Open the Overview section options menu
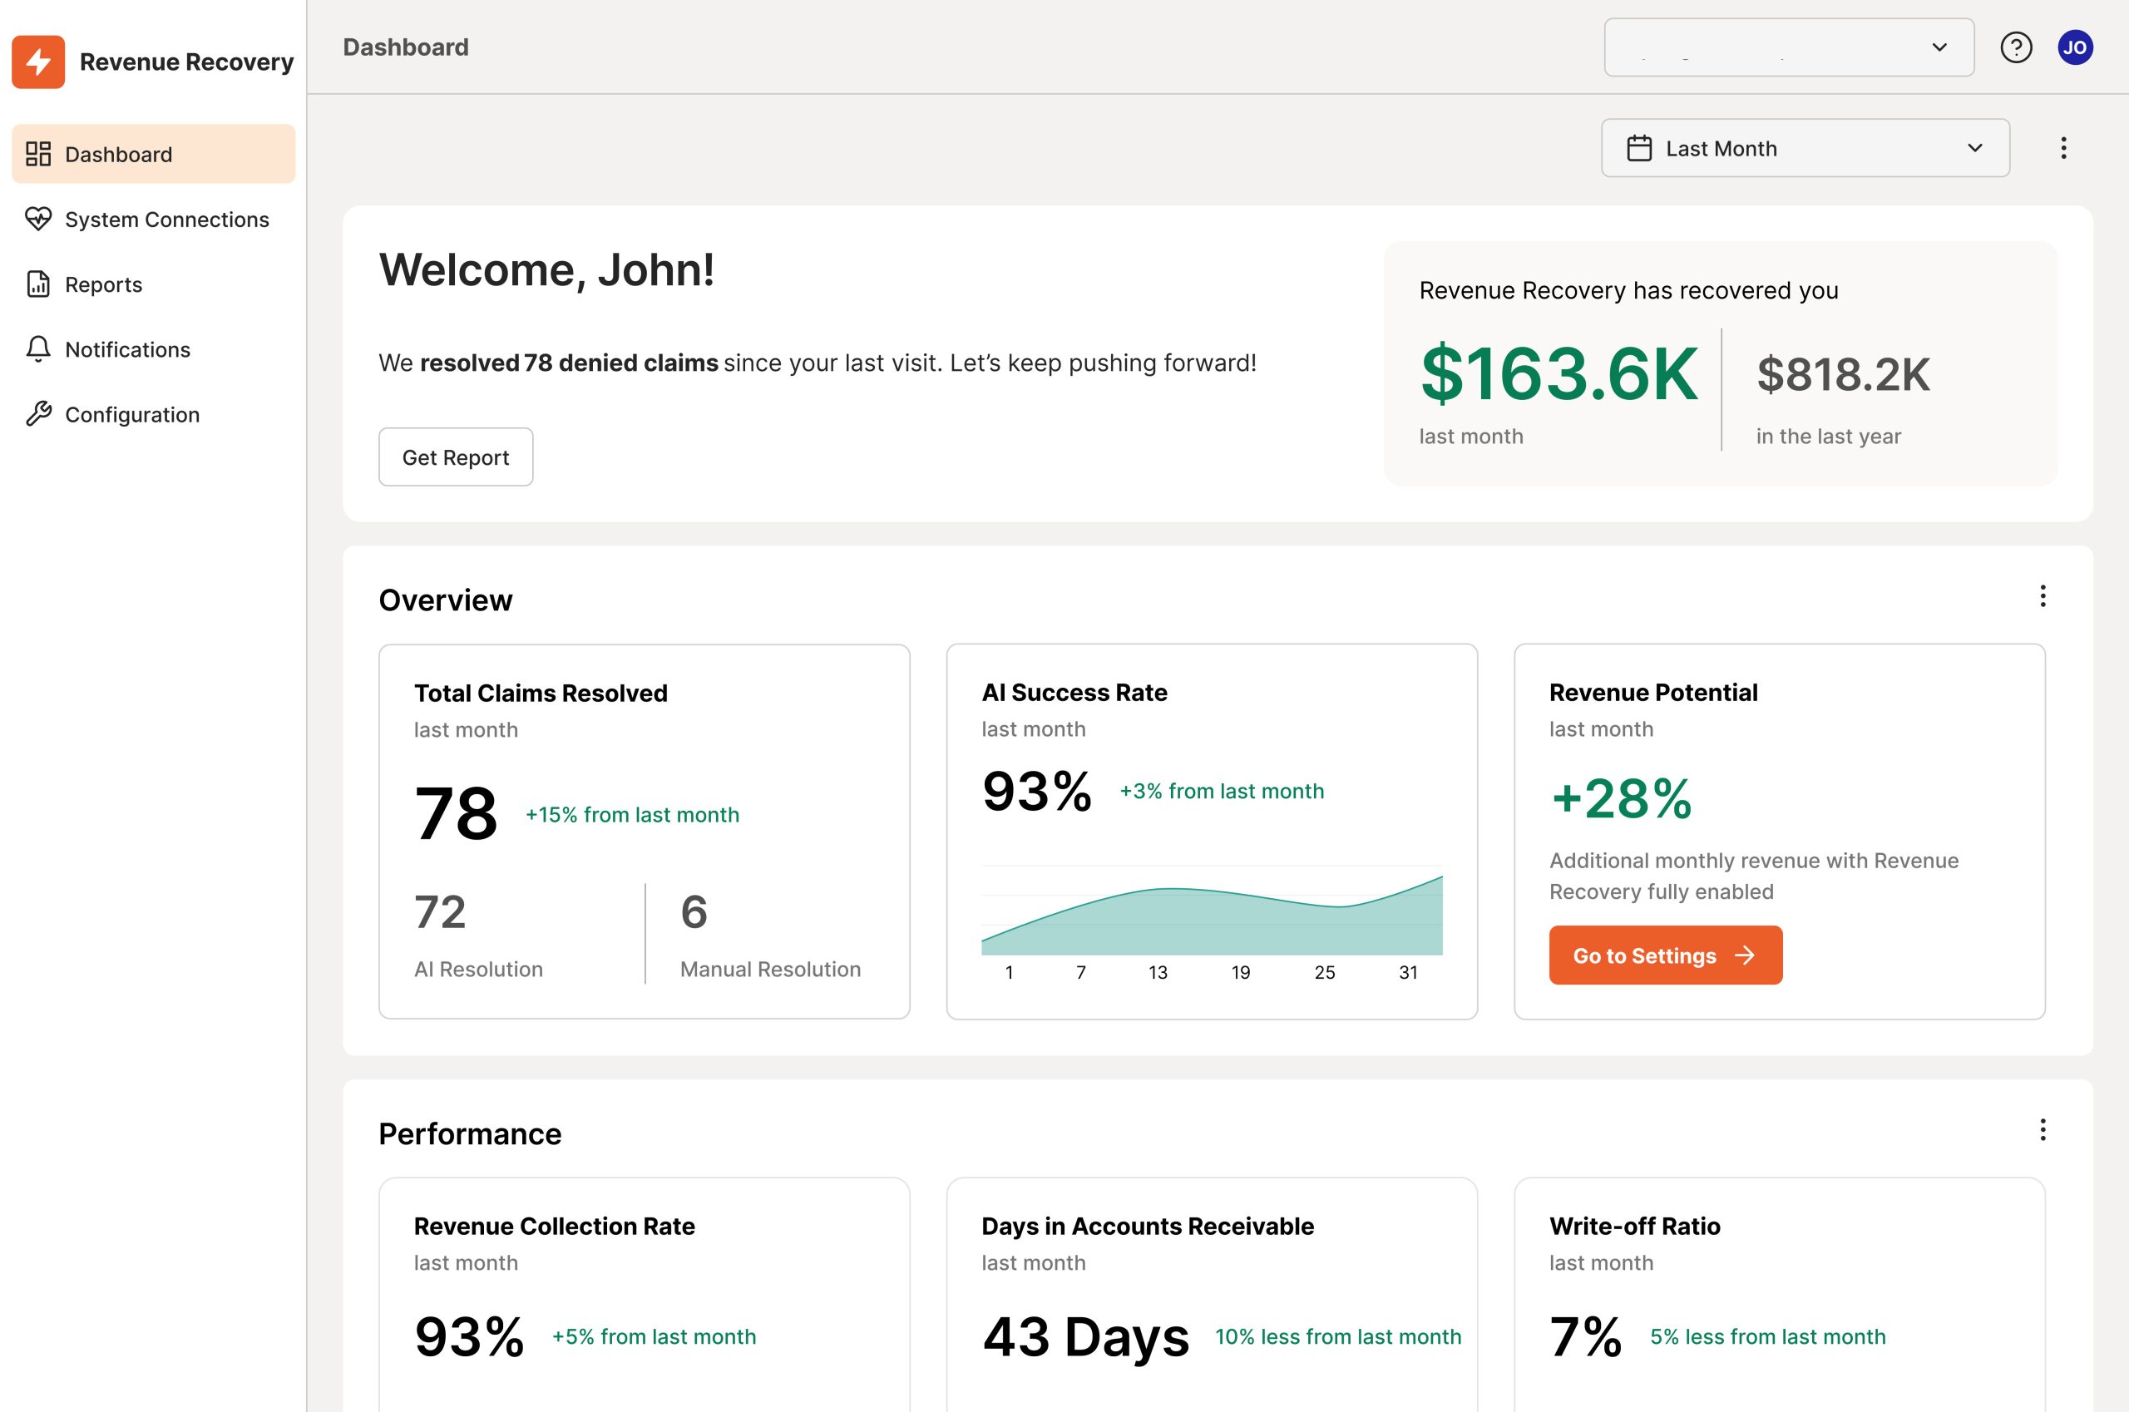The height and width of the screenshot is (1412, 2129). click(x=2043, y=596)
